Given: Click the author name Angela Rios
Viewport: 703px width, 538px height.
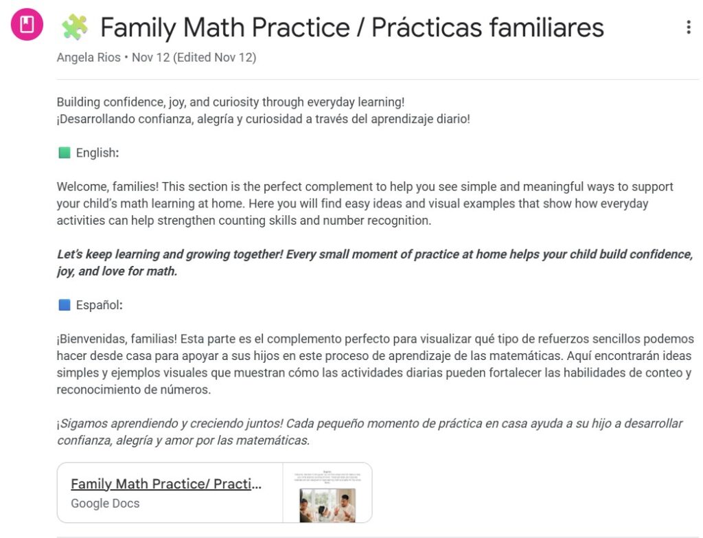Looking at the screenshot, I should [x=88, y=58].
